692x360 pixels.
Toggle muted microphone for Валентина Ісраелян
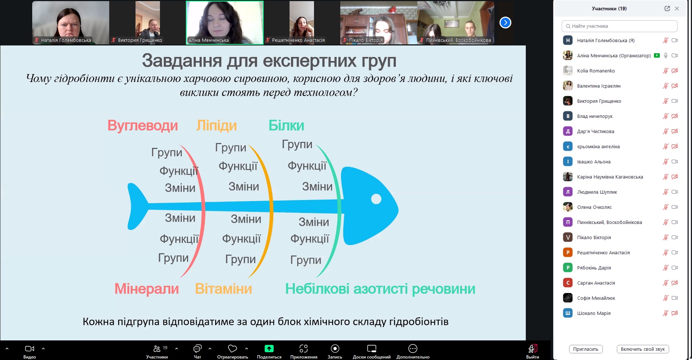pyautogui.click(x=665, y=86)
